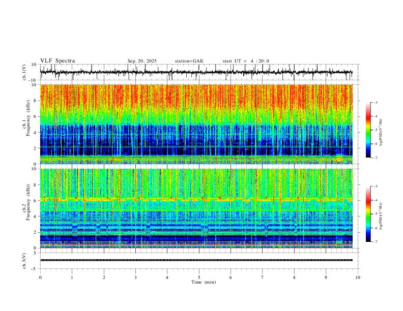Click the "4" tick on the time axis
Screen dimensions: 403x311
[x=167, y=277]
